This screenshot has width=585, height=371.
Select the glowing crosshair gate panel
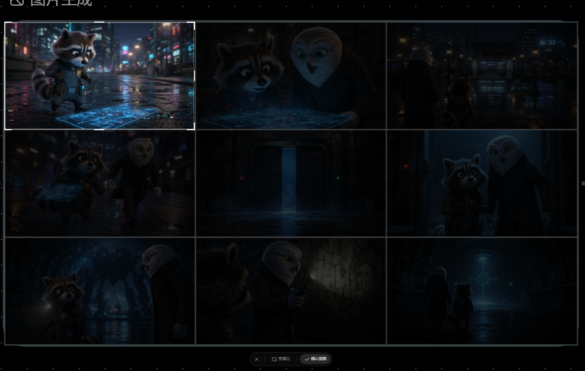482,291
